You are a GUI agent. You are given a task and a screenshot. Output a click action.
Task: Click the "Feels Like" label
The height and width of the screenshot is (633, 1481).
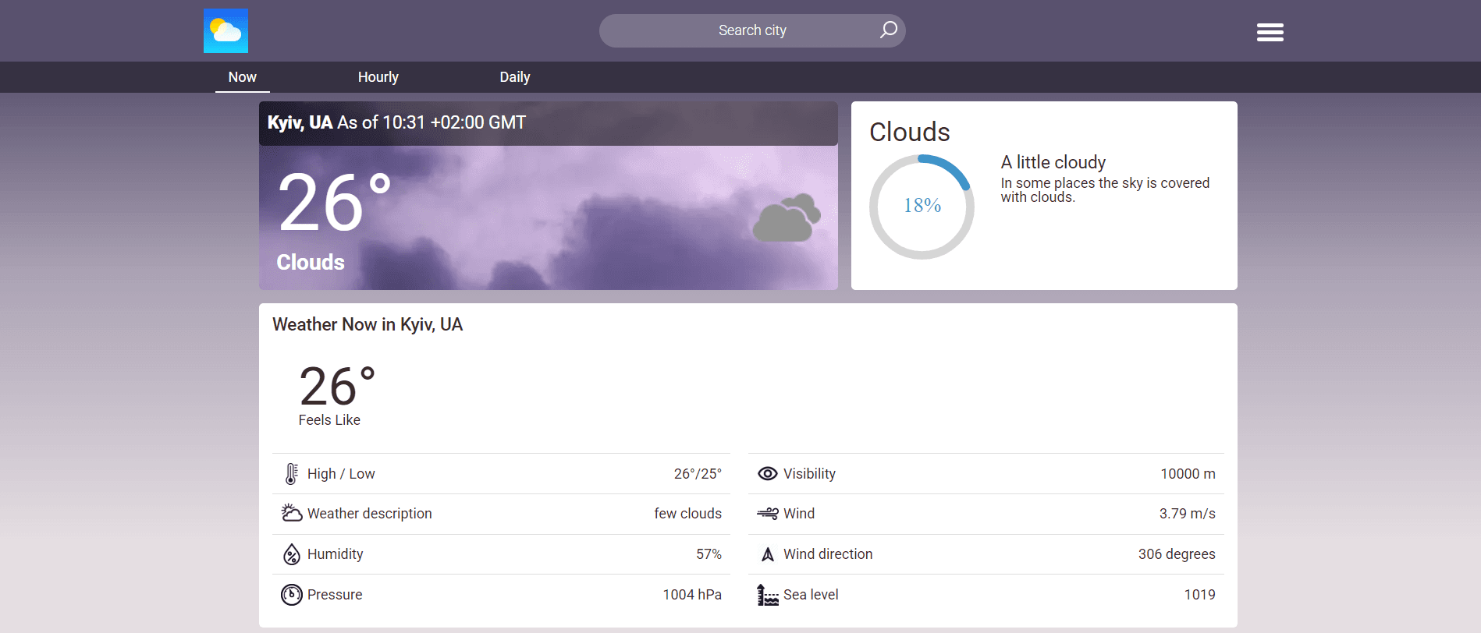pos(329,420)
